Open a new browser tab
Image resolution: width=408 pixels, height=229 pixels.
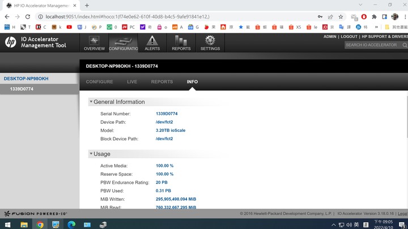[87, 6]
